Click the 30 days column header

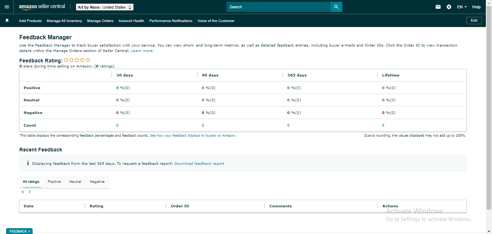coord(124,75)
